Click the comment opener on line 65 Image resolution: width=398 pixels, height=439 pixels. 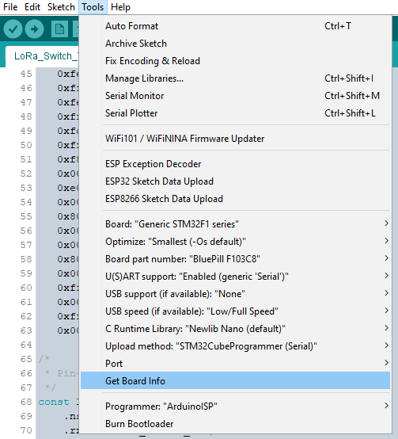(x=44, y=359)
